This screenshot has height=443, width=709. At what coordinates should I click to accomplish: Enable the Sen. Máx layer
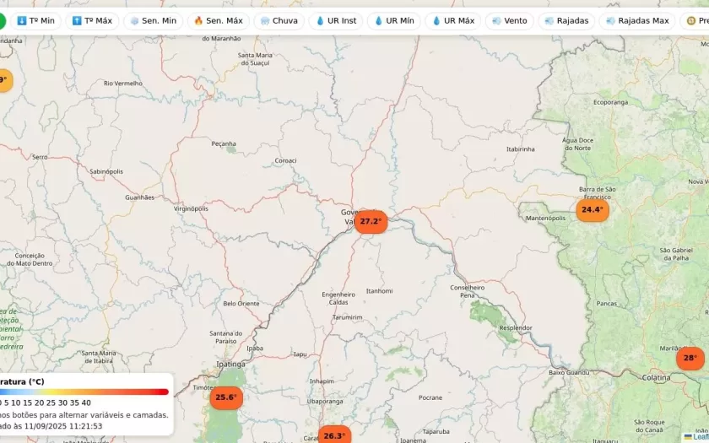pos(218,20)
